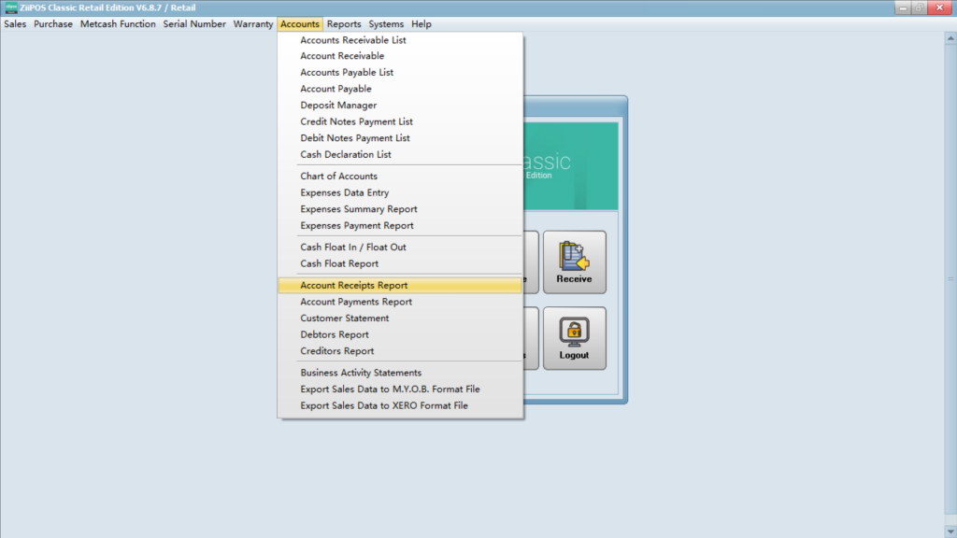Image resolution: width=957 pixels, height=538 pixels.
Task: Open the Serial Number menu
Action: point(194,23)
